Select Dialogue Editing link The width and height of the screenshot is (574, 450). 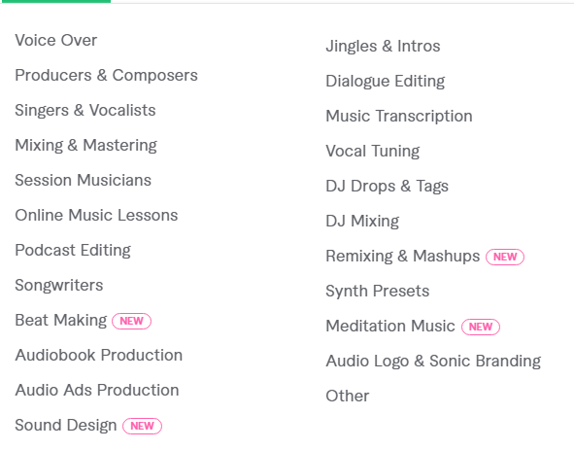click(386, 81)
